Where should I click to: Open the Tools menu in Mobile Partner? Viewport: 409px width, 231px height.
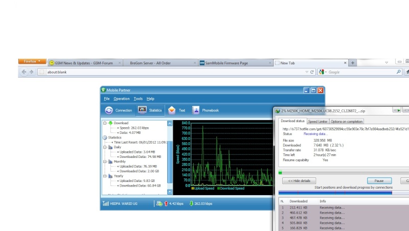click(138, 99)
